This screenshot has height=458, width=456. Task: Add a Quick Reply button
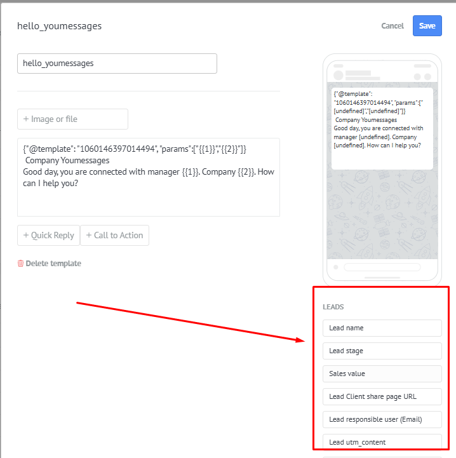[48, 236]
